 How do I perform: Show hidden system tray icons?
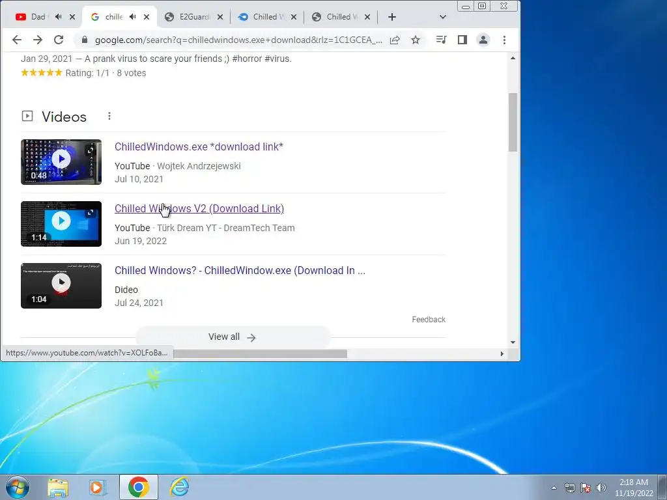(554, 488)
